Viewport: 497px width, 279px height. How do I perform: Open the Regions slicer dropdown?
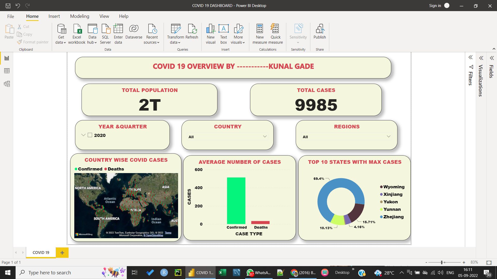[x=388, y=136]
